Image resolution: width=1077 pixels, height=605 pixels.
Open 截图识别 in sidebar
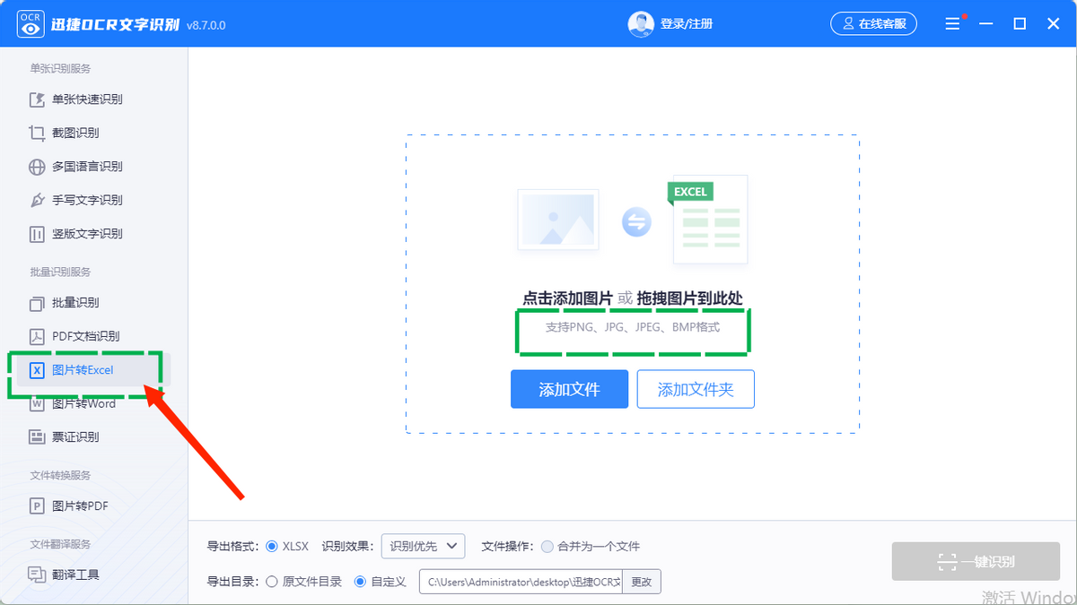click(75, 133)
